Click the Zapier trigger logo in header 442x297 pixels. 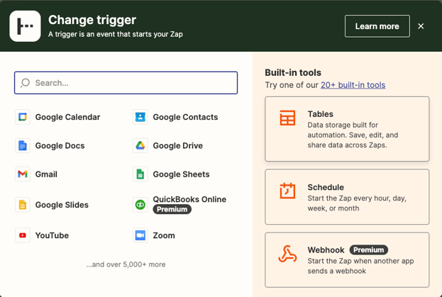coord(25,26)
